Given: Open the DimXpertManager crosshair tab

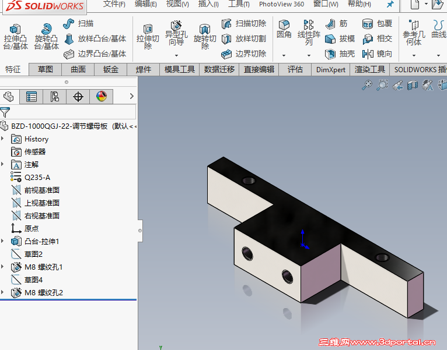Looking at the screenshot, I should (78, 97).
